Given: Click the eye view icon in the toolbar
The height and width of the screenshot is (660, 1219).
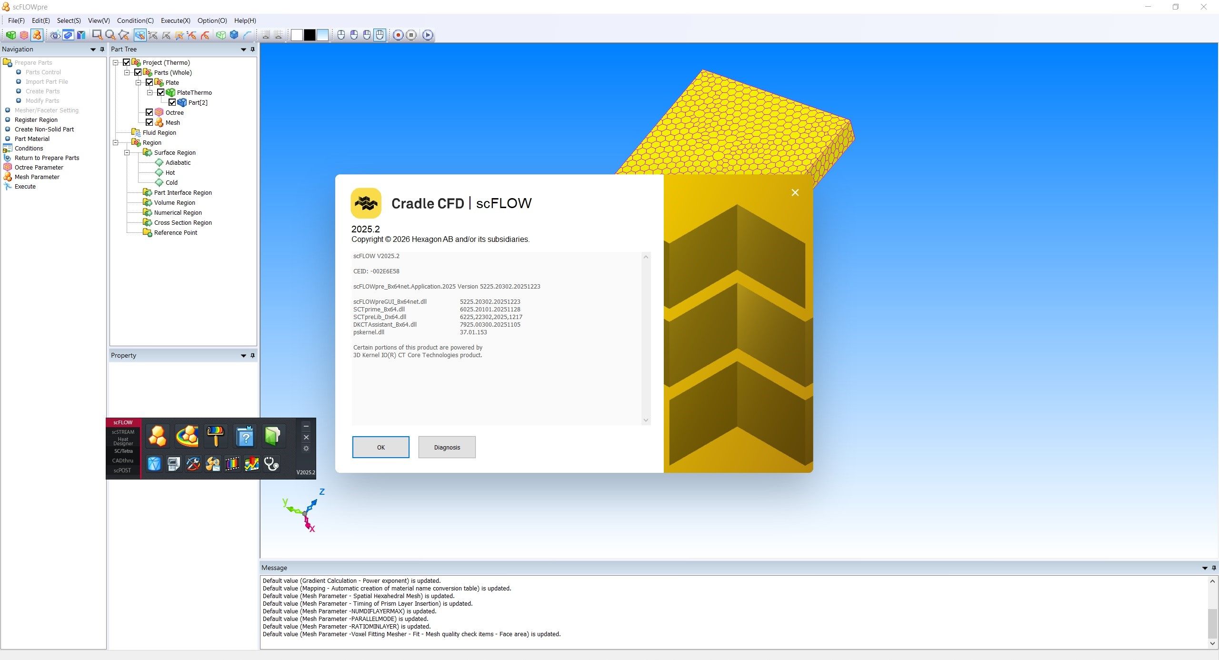Looking at the screenshot, I should (55, 35).
